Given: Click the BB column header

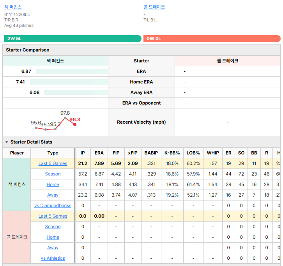Looking at the screenshot, I should (254, 153).
